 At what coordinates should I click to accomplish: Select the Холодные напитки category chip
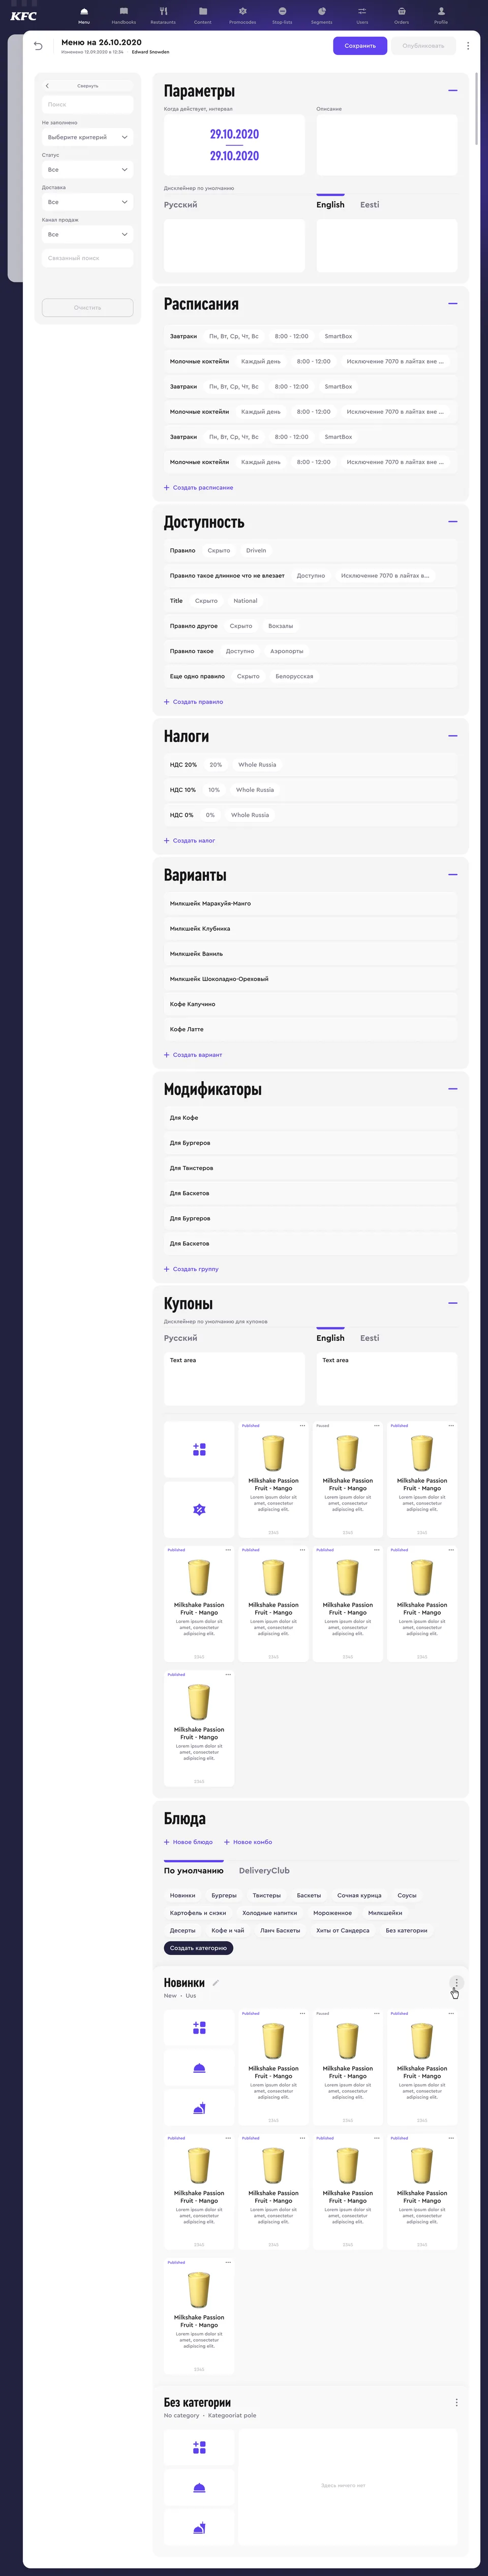270,1913
